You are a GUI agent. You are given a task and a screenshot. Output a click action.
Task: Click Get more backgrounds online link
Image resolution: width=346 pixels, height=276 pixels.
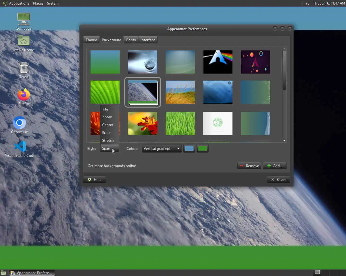coord(112,166)
